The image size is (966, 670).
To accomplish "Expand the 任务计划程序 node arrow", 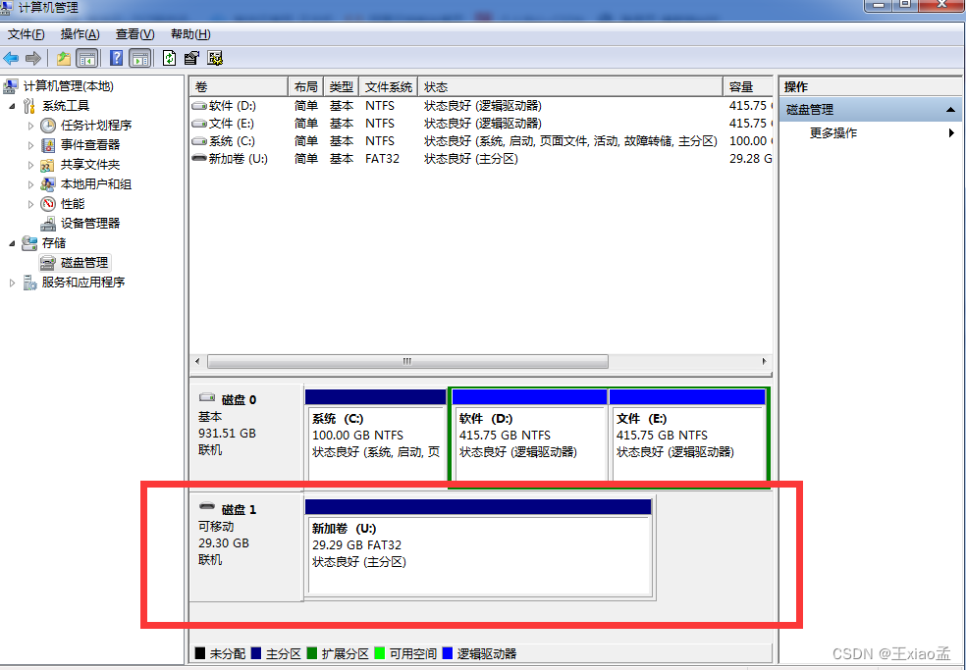I will (x=30, y=126).
